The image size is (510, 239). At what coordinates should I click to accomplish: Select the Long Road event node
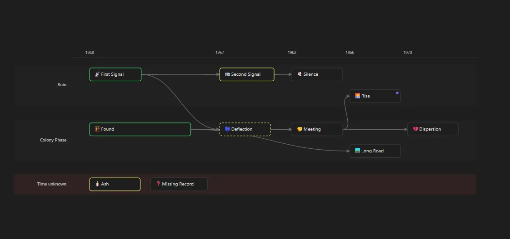(x=375, y=151)
